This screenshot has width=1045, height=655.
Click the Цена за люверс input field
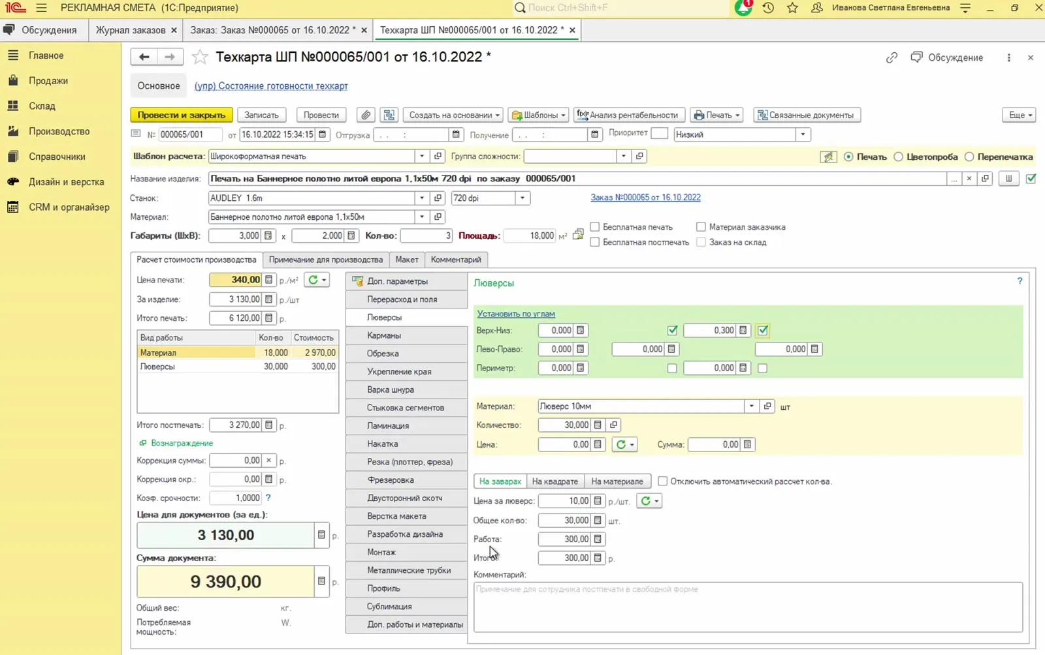click(x=565, y=501)
